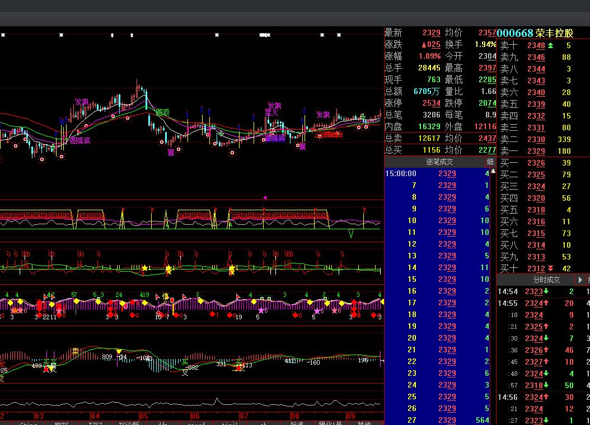
Task: Click the green V marker in the first indicator pane
Action: [350, 234]
